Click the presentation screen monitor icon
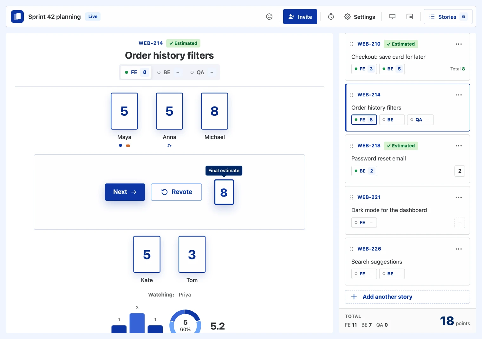 pos(392,16)
